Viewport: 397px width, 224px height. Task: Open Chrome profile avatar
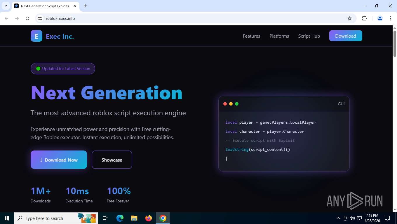380,18
